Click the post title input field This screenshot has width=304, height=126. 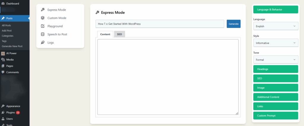point(160,24)
